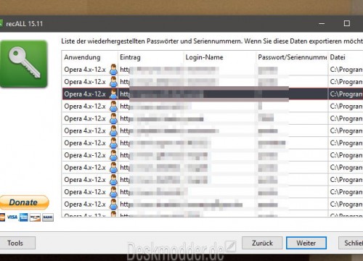Click the green key logo icon
This screenshot has height=261, width=363.
click(23, 64)
